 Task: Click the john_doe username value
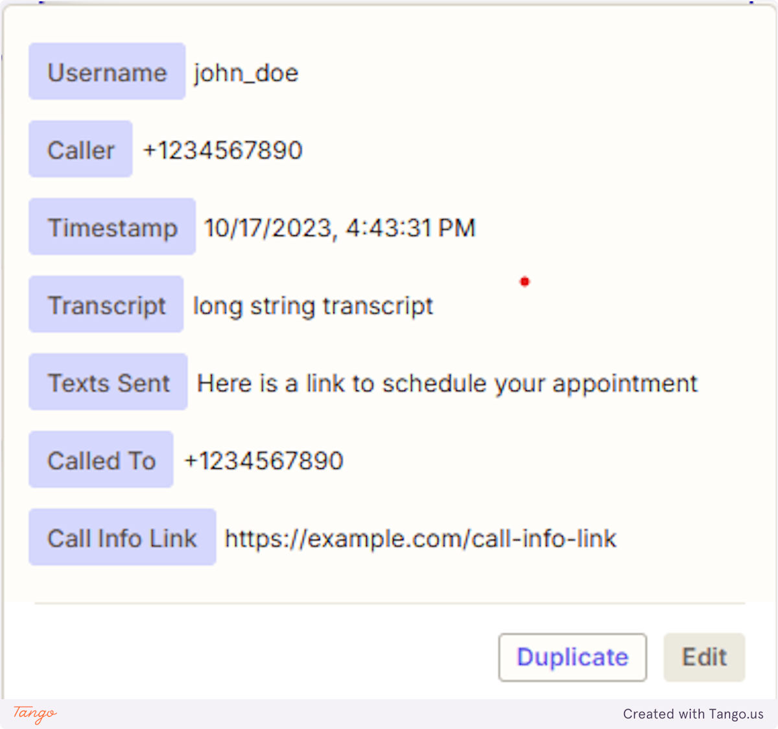coord(245,73)
